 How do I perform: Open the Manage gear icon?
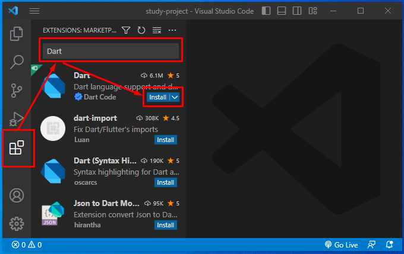(17, 224)
